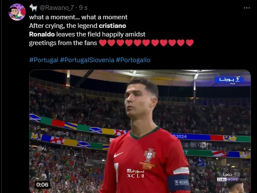Click the XCLO watermark text on video
Viewport: 257px width, 193px height.
pyautogui.click(x=136, y=176)
